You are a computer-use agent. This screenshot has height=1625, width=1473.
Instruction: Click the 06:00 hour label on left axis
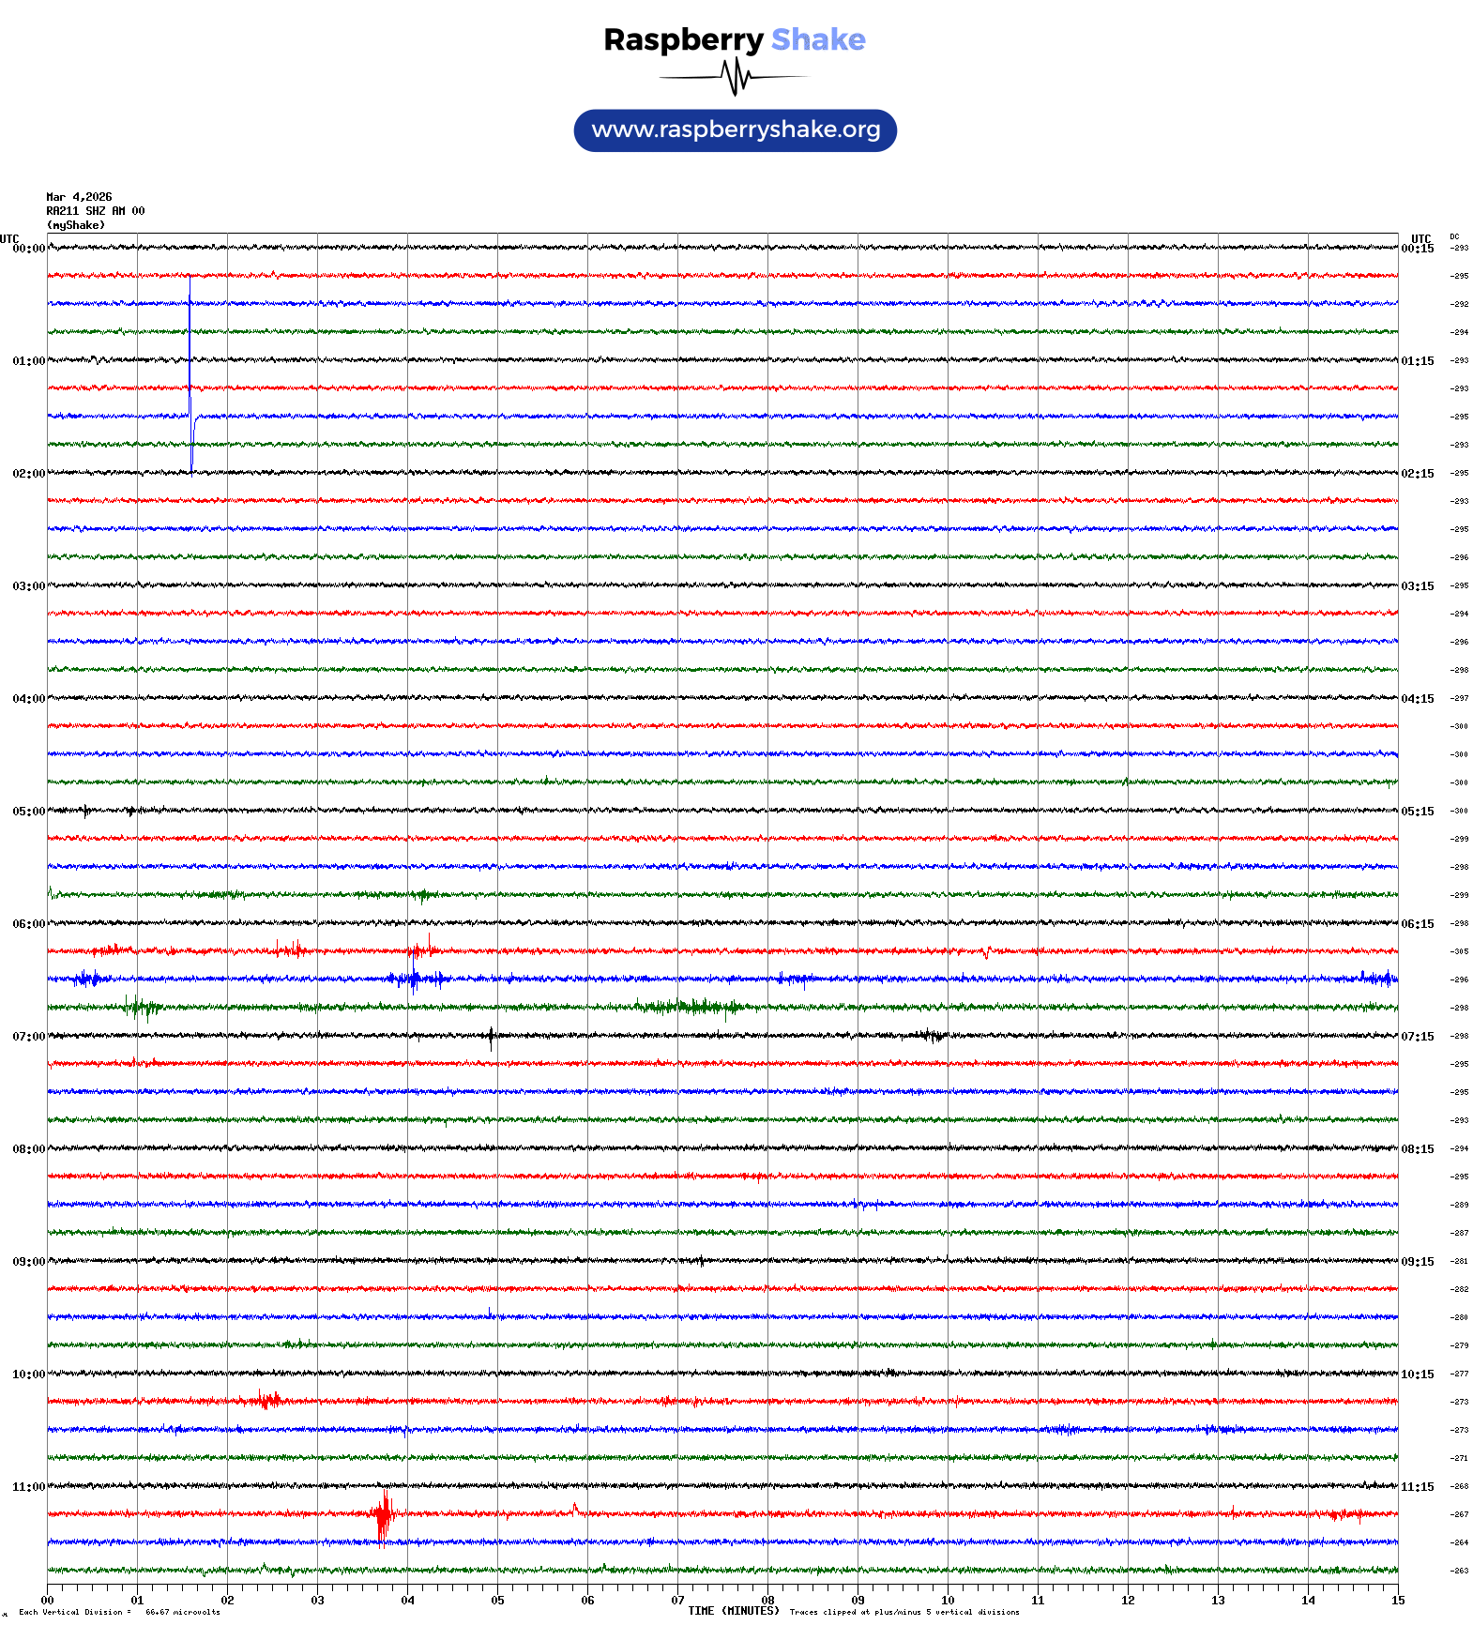(28, 924)
